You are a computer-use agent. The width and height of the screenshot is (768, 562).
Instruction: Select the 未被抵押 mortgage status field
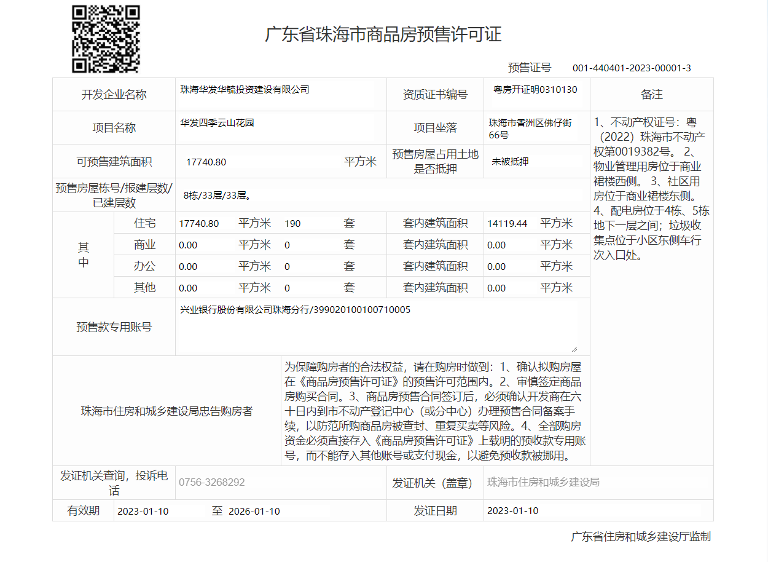[510, 162]
